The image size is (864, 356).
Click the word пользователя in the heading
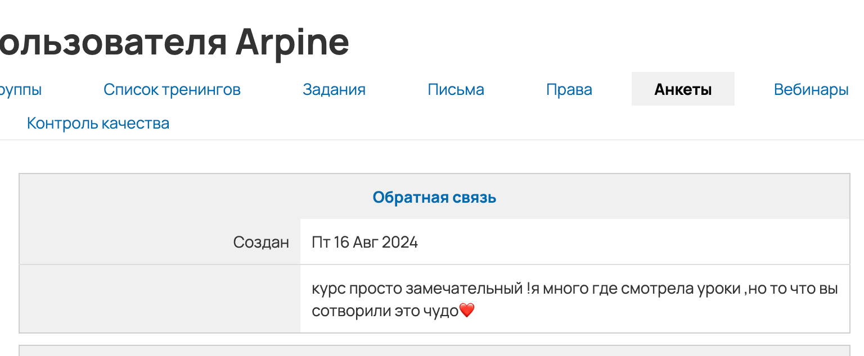112,42
